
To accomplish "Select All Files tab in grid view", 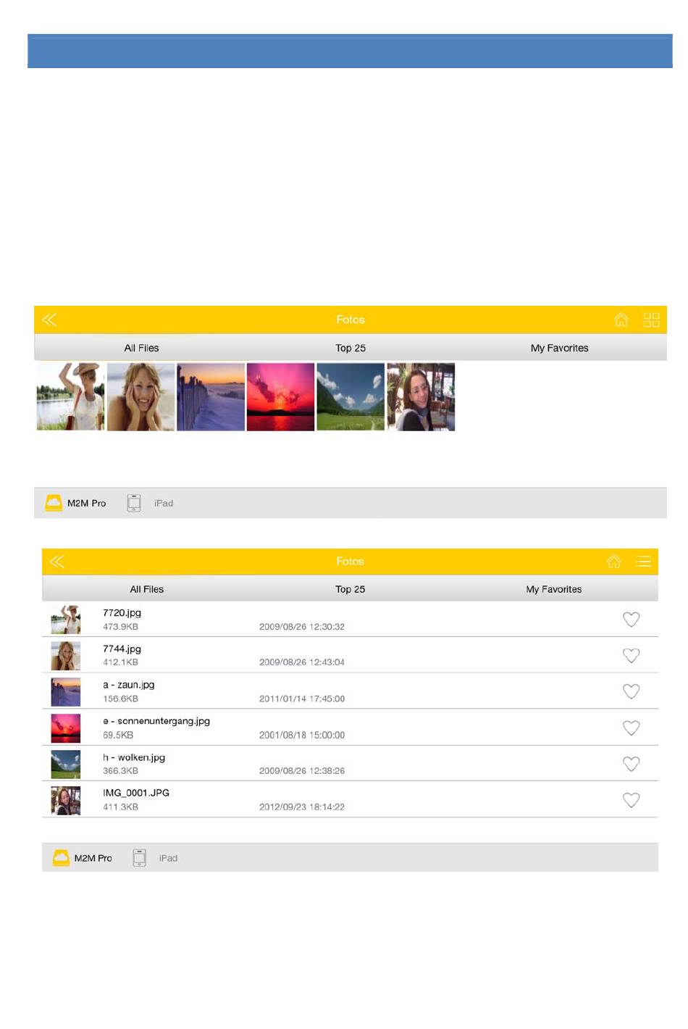I will (x=141, y=348).
